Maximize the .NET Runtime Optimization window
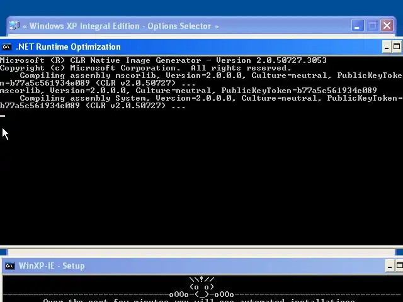Viewport: 403px width, 302px height. click(397, 47)
